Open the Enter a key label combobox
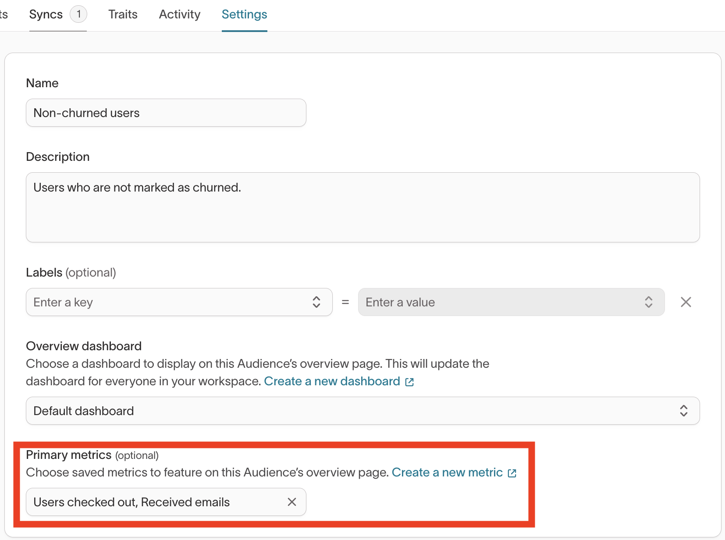The image size is (725, 540). [x=167, y=302]
